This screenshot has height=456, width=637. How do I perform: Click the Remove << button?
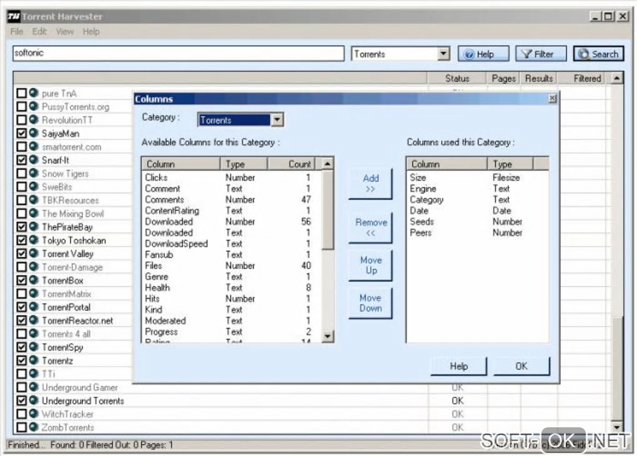tap(370, 227)
